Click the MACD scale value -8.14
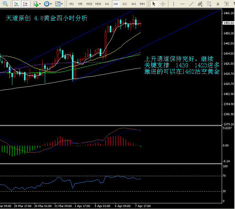The image size is (235, 209). [x=226, y=161]
